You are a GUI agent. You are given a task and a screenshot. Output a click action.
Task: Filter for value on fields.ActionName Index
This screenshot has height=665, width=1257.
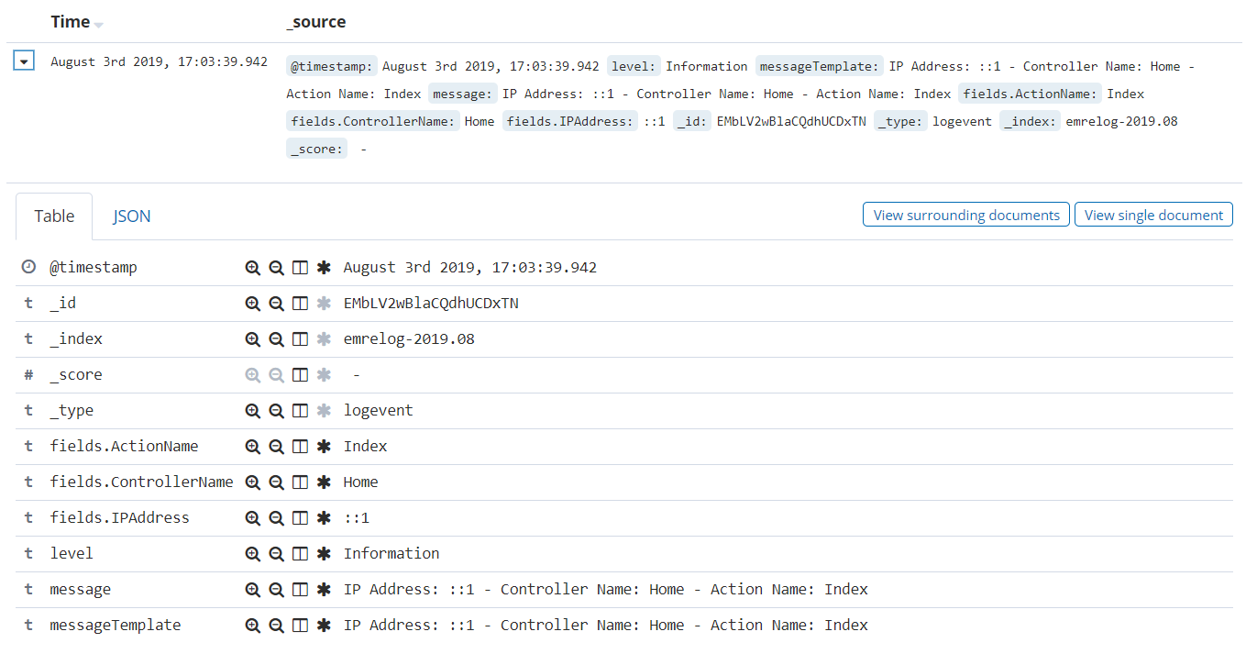click(253, 446)
